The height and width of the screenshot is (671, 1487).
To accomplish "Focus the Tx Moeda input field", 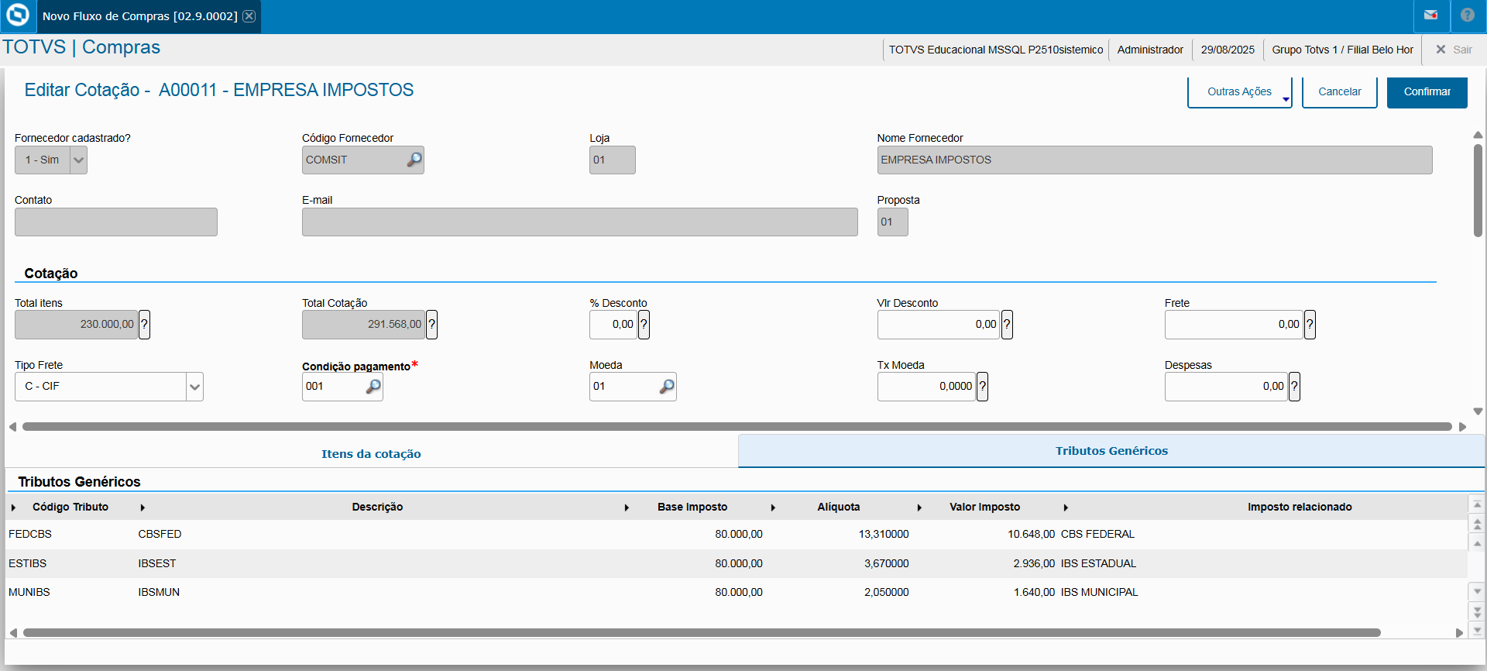I will (x=926, y=387).
